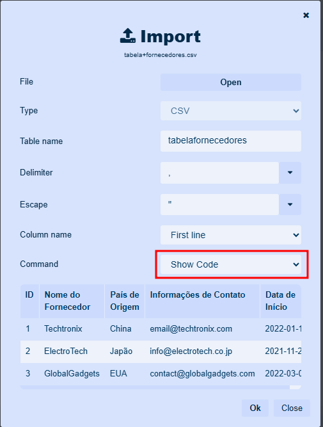Click contact@globalgadgets.com cell
This screenshot has width=323, height=427.
[x=202, y=374]
